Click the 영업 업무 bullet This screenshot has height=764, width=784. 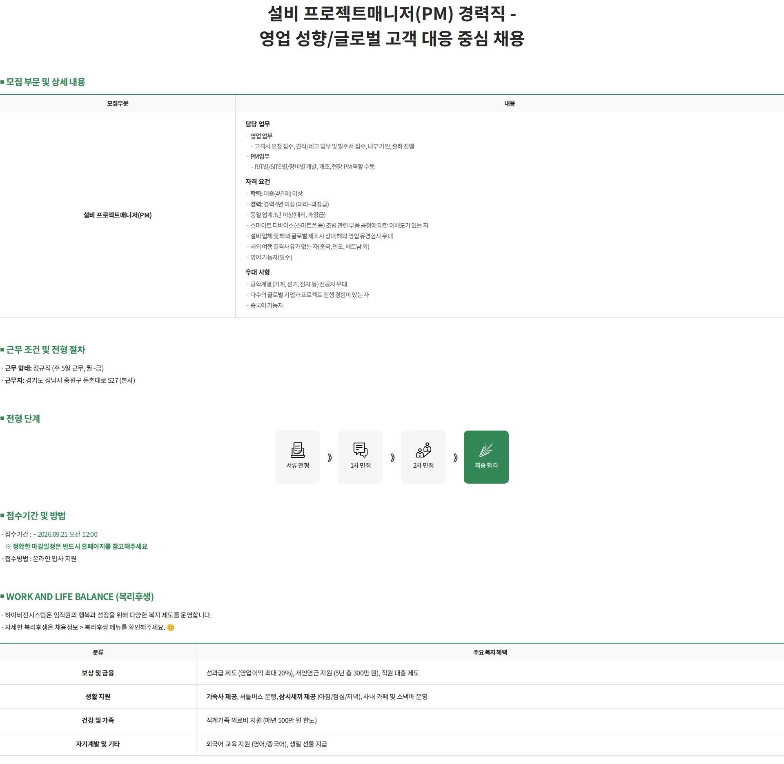(x=261, y=136)
